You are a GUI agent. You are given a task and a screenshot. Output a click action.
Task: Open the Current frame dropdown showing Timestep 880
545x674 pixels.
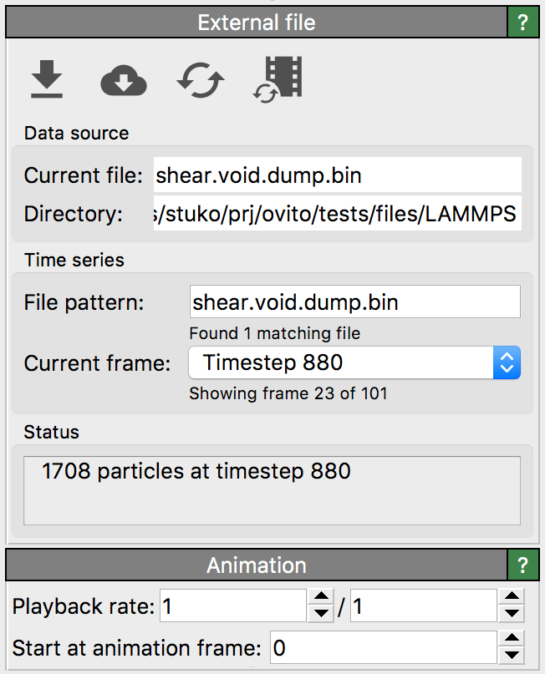click(x=354, y=362)
